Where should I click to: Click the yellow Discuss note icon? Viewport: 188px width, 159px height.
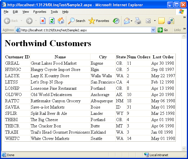pyautogui.click(x=161, y=21)
